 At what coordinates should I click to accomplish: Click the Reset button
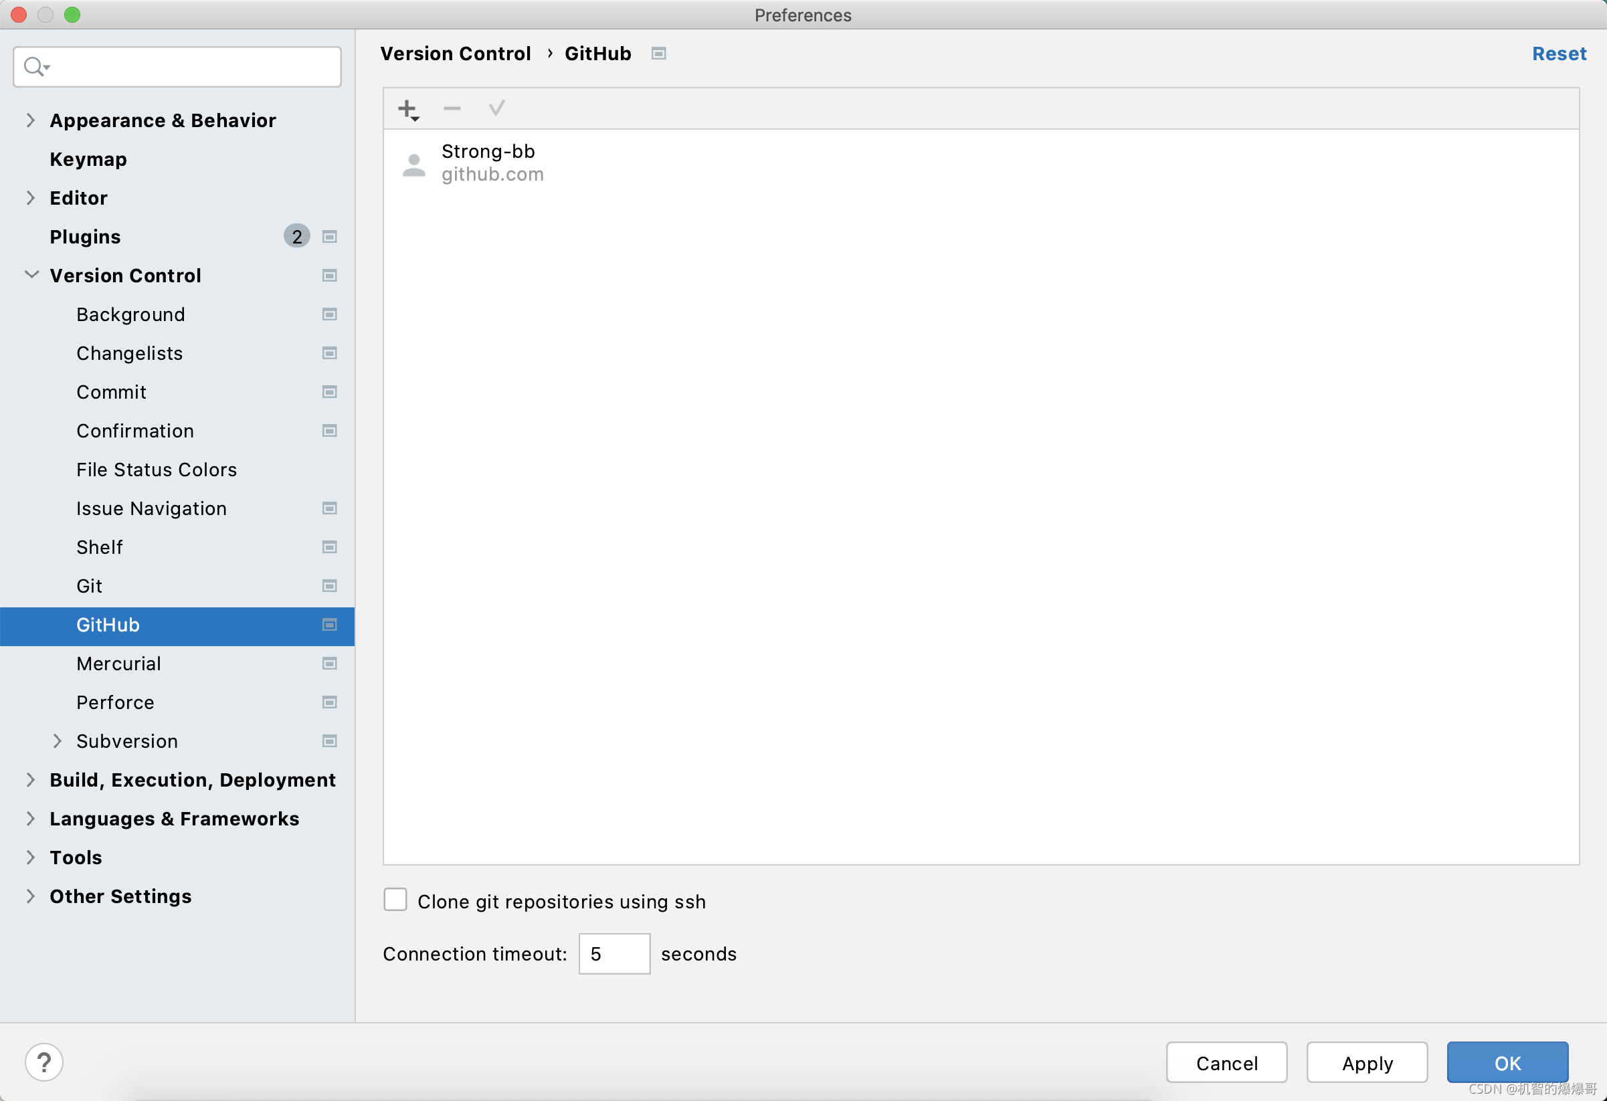click(1555, 52)
